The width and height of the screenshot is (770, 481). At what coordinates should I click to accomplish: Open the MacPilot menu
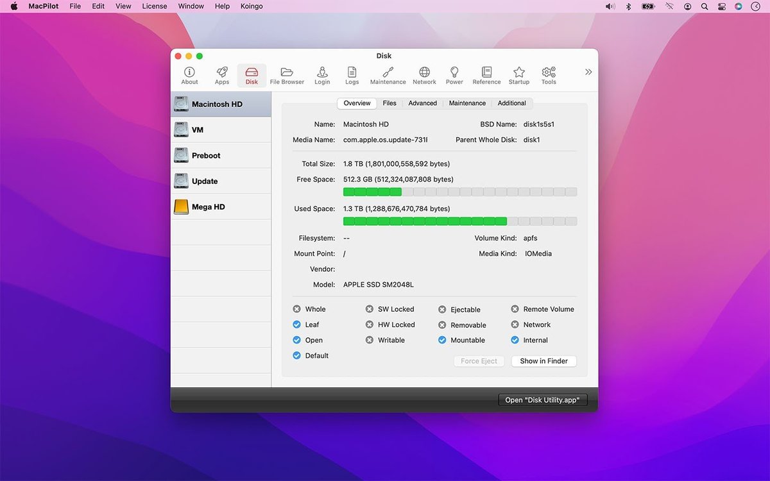pos(42,6)
